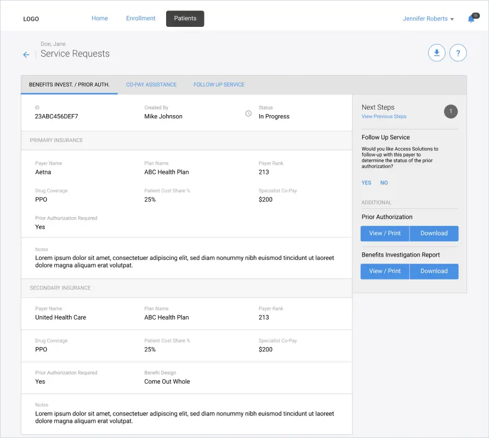Click the Next Steps count badge
This screenshot has height=438, width=489.
(x=451, y=112)
